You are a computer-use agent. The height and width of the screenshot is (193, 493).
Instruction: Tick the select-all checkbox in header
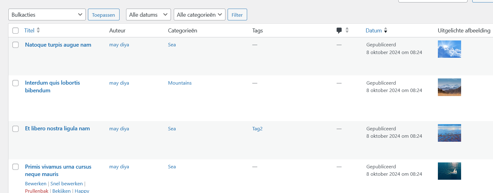pyautogui.click(x=15, y=31)
